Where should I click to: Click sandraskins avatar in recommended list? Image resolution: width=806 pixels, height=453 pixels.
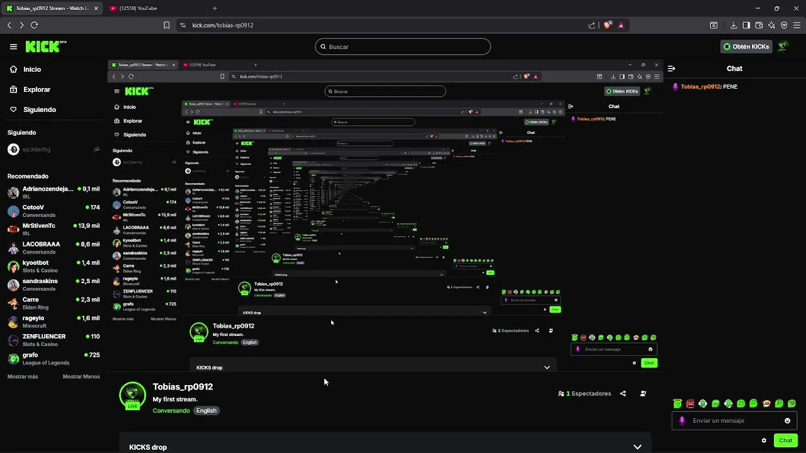coord(13,284)
